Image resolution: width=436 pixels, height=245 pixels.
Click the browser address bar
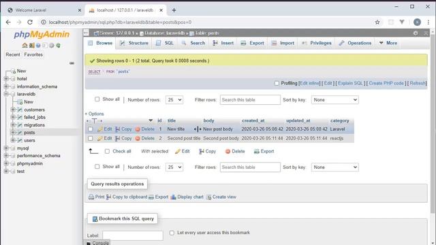(208, 22)
